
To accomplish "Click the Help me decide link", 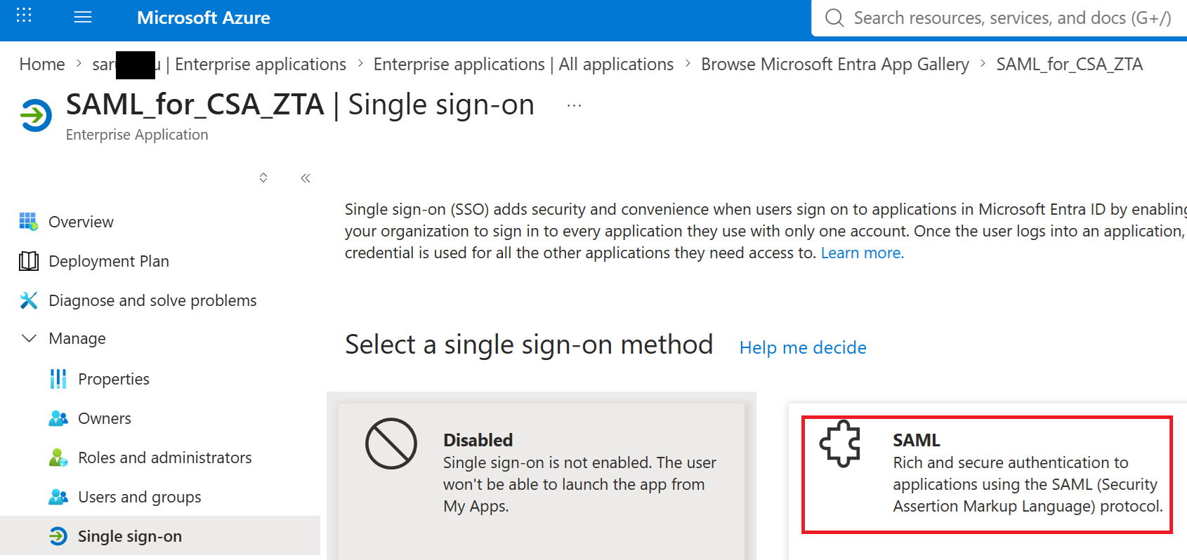I will (x=803, y=347).
